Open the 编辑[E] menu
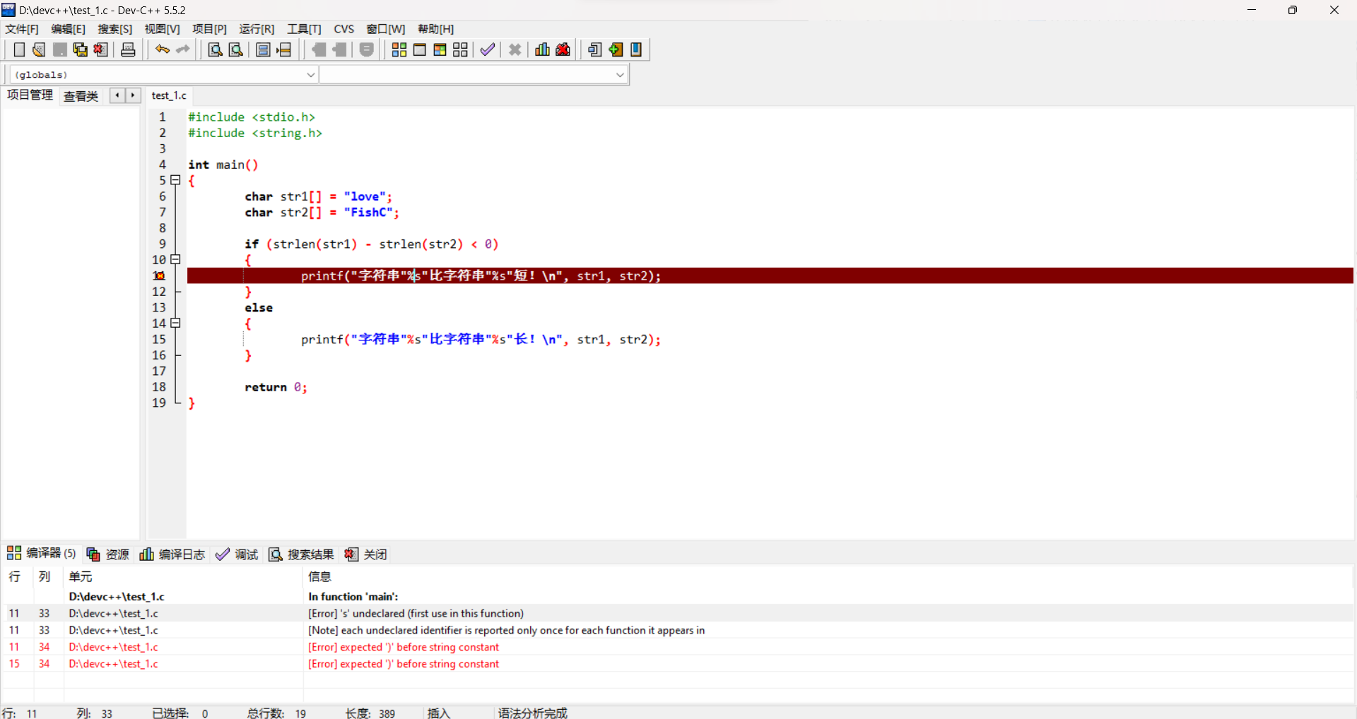The image size is (1357, 719). click(x=68, y=29)
